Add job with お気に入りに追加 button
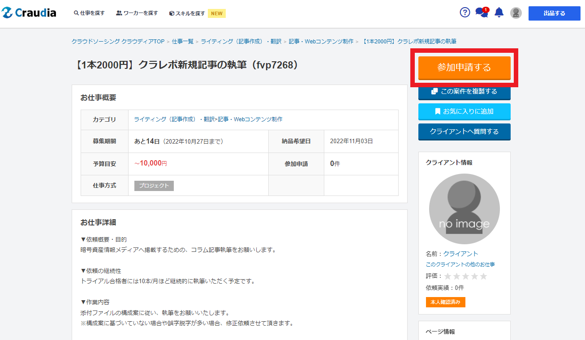 (464, 111)
